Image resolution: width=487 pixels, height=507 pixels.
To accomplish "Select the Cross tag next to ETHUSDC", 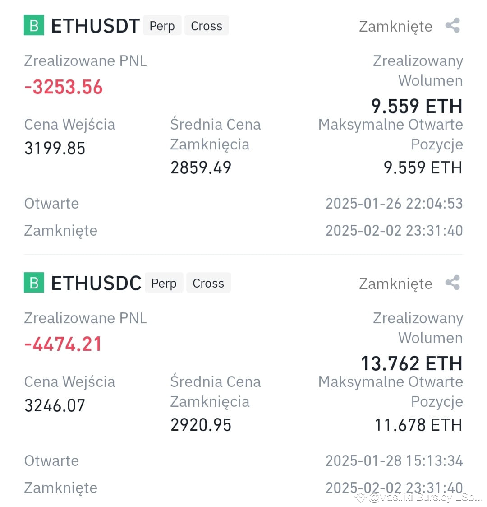I will pos(209,283).
